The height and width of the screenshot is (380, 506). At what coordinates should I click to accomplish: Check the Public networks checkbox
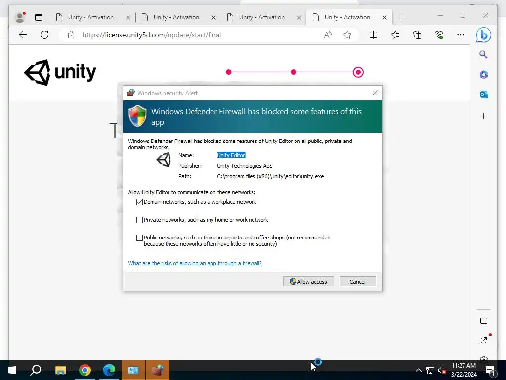point(139,237)
